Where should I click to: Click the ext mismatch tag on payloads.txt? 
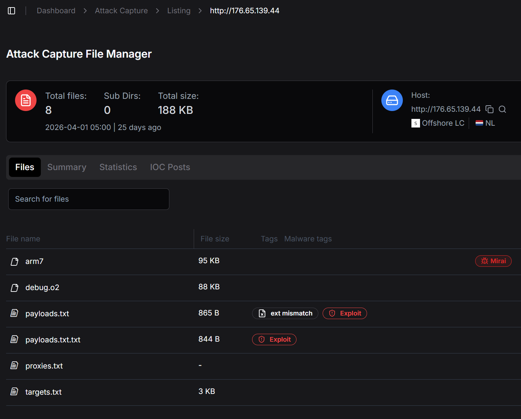click(x=285, y=313)
